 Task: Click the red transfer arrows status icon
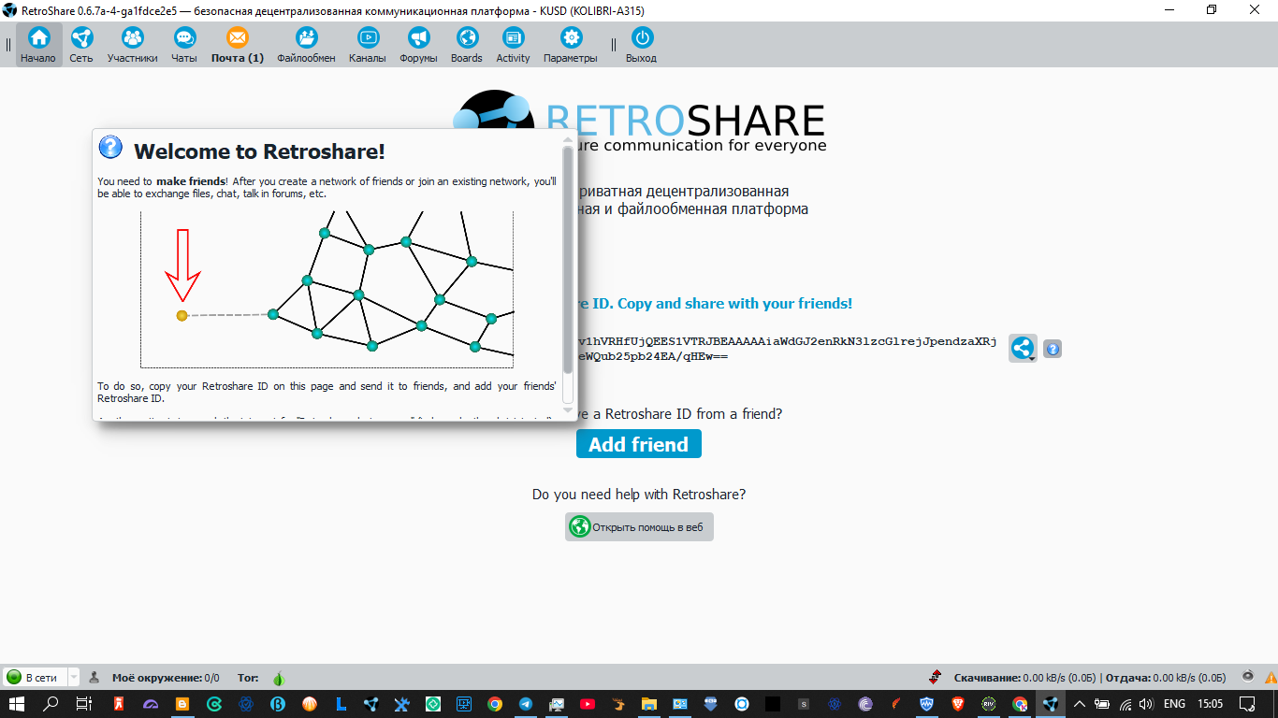(935, 677)
